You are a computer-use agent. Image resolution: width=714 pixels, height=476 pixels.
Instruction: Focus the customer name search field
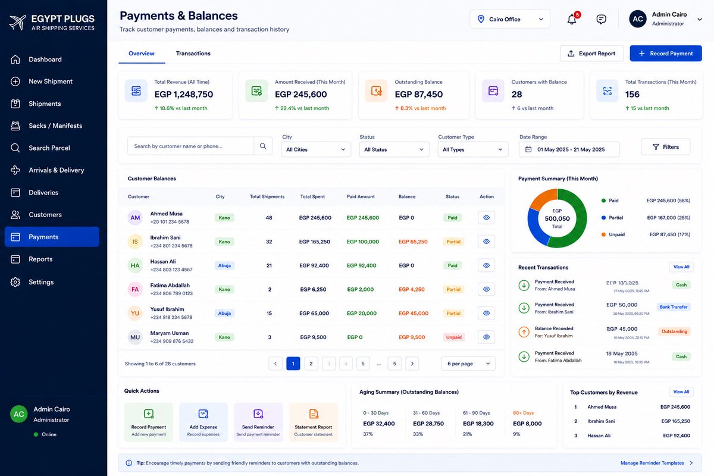pos(190,146)
